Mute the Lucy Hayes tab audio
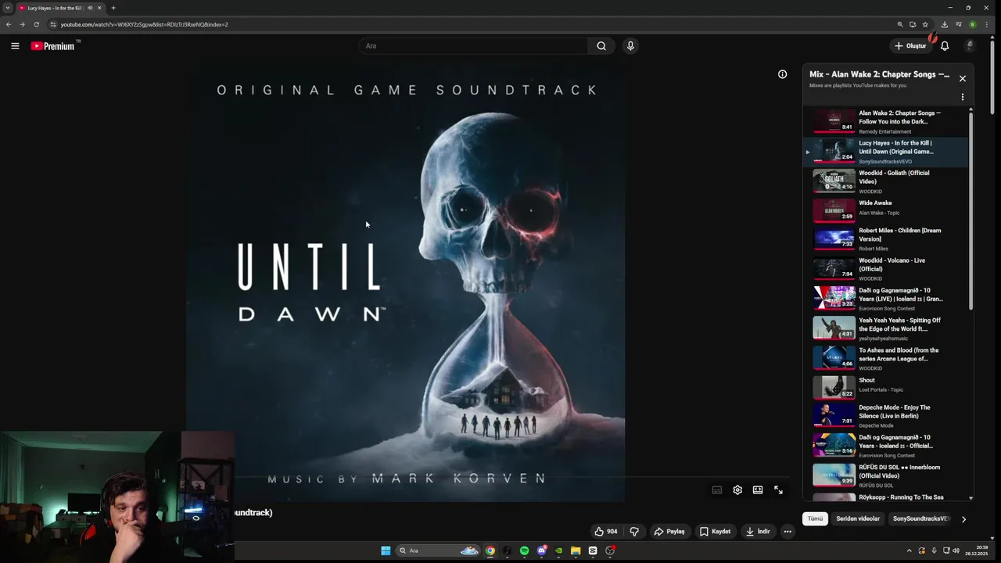Viewport: 1001px width, 563px height. click(90, 8)
